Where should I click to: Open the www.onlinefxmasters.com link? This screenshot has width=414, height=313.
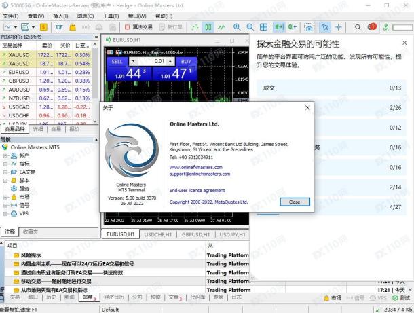point(196,168)
